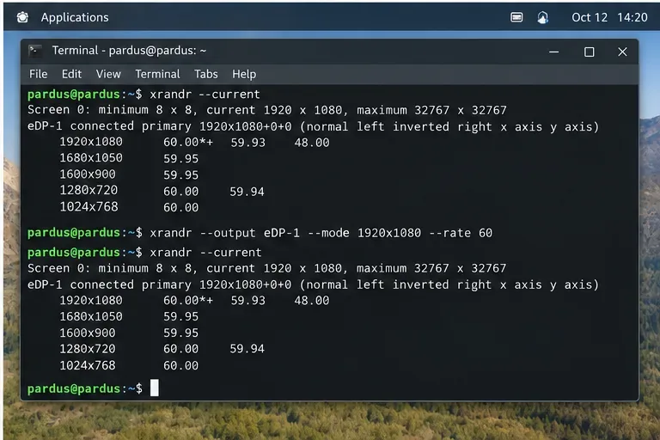Click the keyboard icon in the top panel

516,17
